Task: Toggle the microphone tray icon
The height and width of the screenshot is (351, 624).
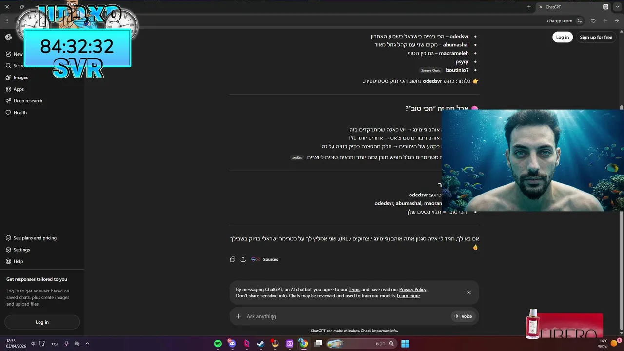Action: (66, 344)
